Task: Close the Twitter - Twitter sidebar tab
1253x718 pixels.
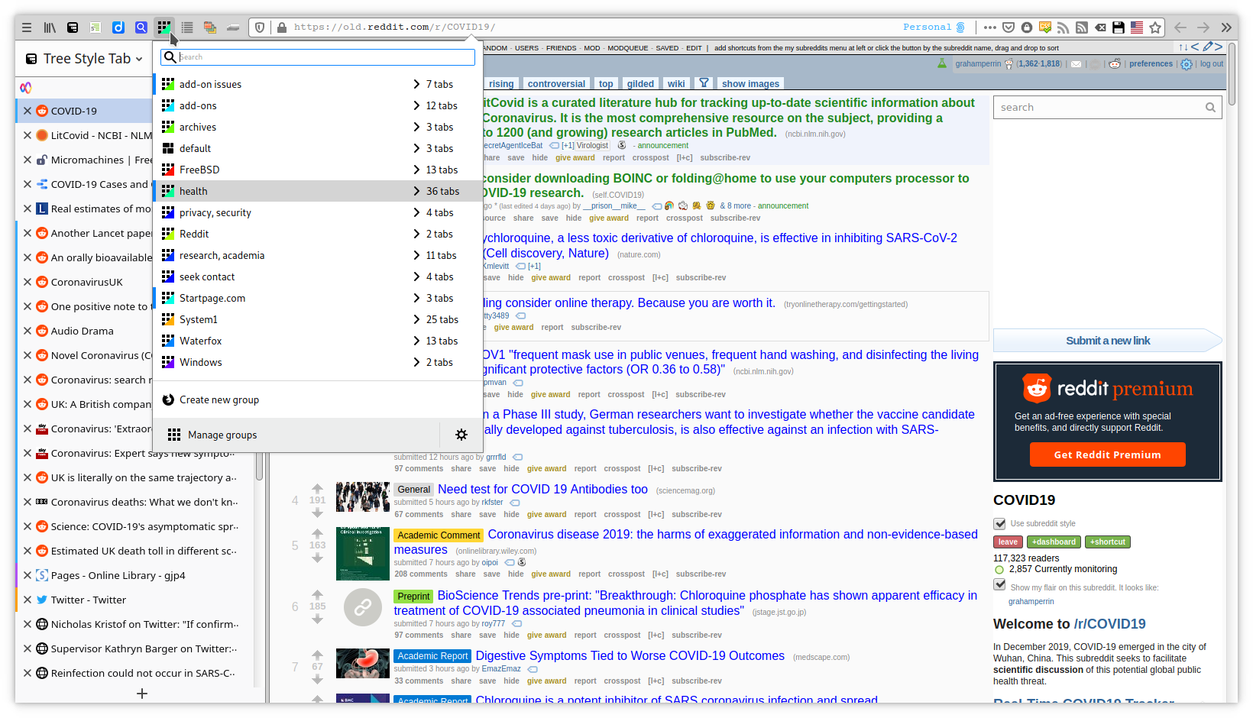Action: 28,600
